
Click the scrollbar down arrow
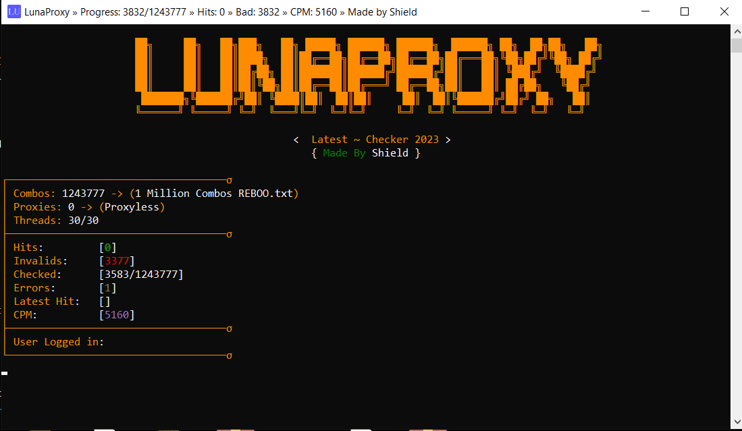pyautogui.click(x=737, y=422)
